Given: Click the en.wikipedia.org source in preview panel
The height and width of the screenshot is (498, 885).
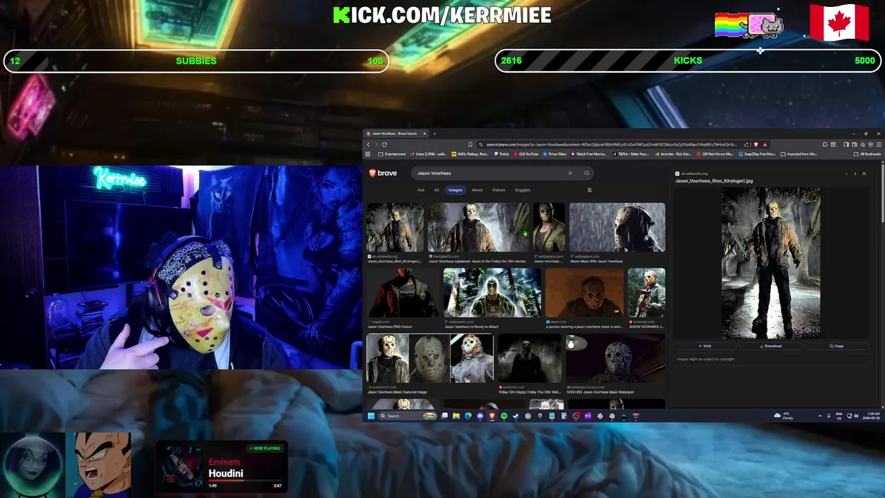Looking at the screenshot, I should [692, 174].
